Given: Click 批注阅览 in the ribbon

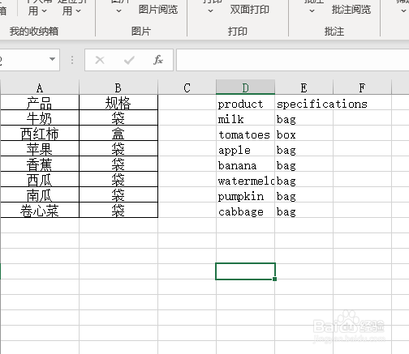Looking at the screenshot, I should tap(351, 10).
